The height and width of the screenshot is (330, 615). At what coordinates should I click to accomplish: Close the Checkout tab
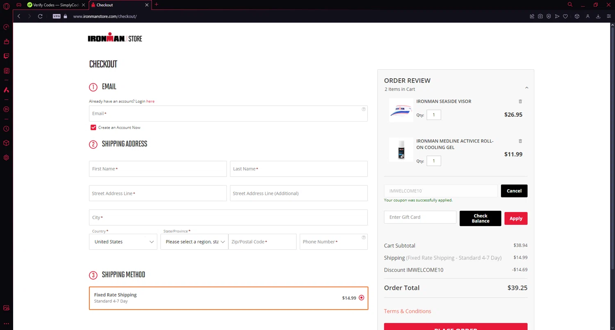coord(147,5)
